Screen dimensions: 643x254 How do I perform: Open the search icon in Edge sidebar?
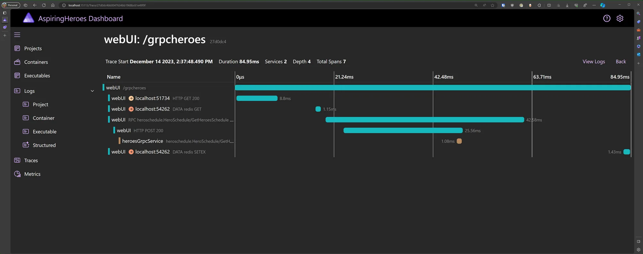(x=638, y=13)
